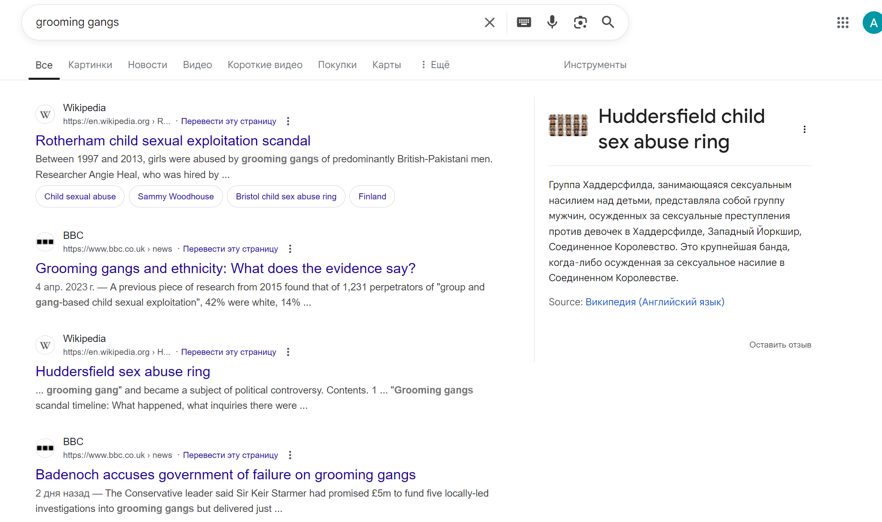Open knowledge panel more options menu
The width and height of the screenshot is (882, 522).
click(804, 129)
